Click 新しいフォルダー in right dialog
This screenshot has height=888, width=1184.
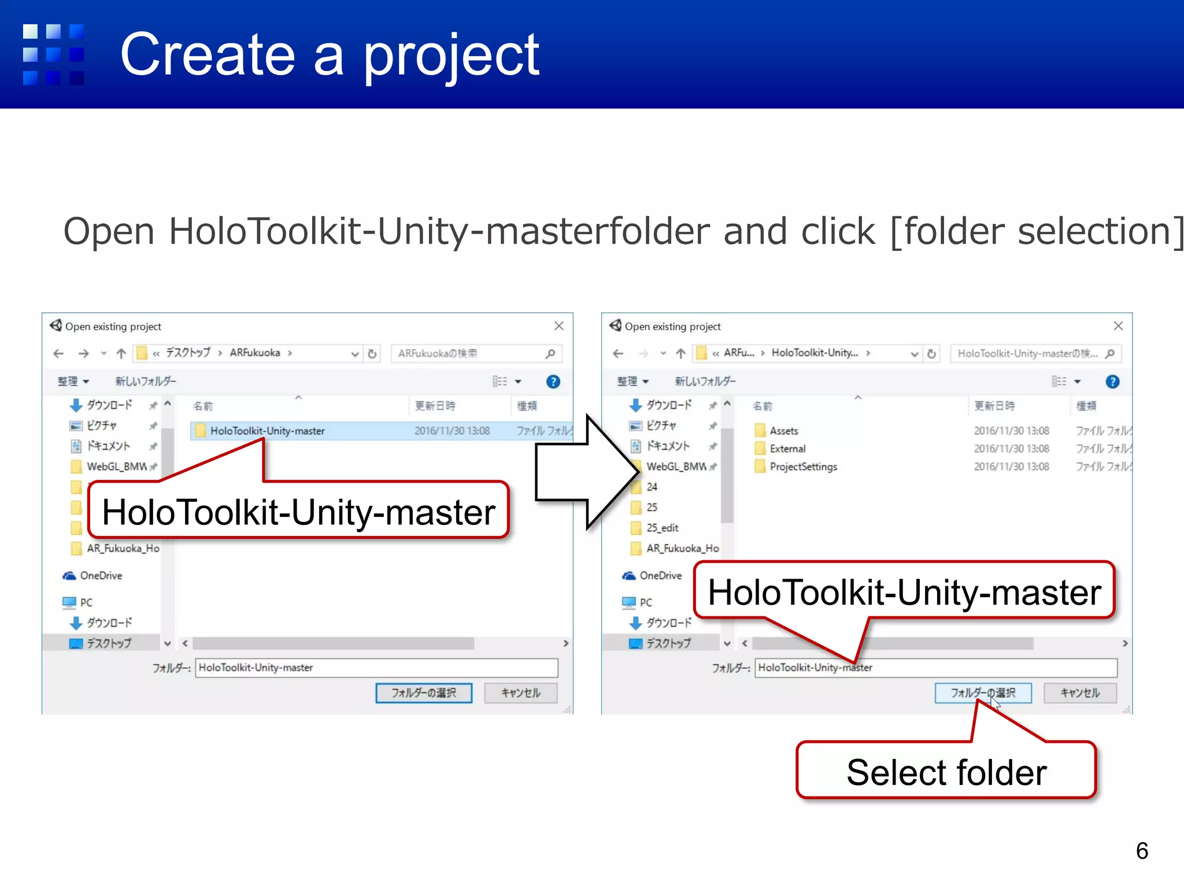[x=705, y=382]
